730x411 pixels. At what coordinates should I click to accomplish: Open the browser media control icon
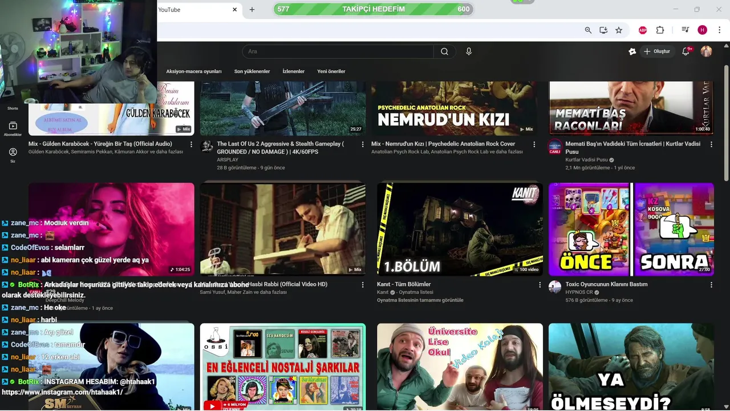tap(685, 30)
